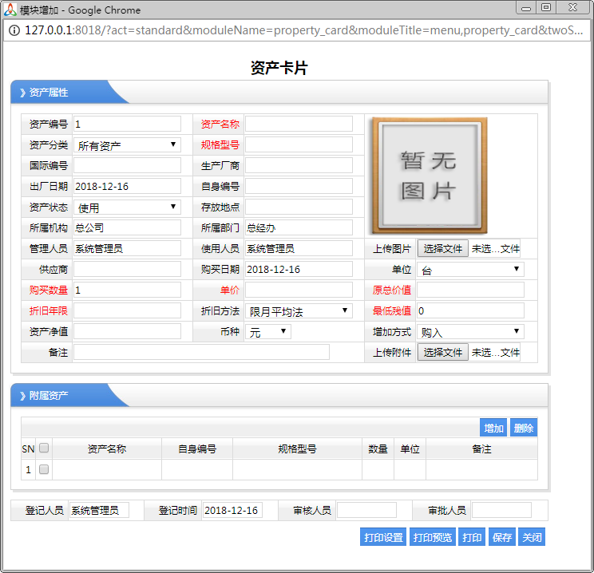Open the 资产状态 dropdown showing 使用
Viewport: 594px width, 573px height.
(127, 207)
